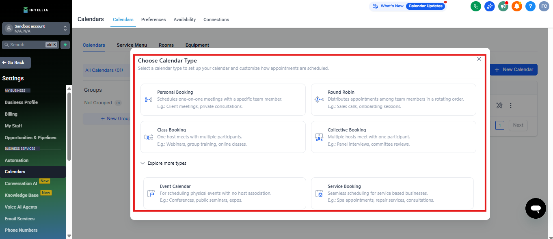
Task: Open the chat support widget bubble
Action: (x=536, y=209)
